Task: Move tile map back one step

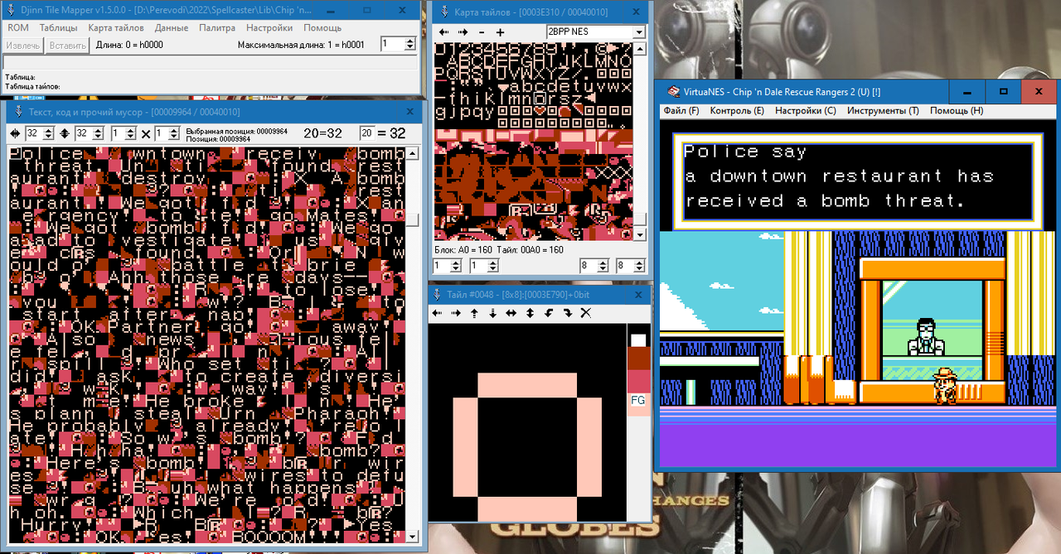Action: click(x=443, y=32)
